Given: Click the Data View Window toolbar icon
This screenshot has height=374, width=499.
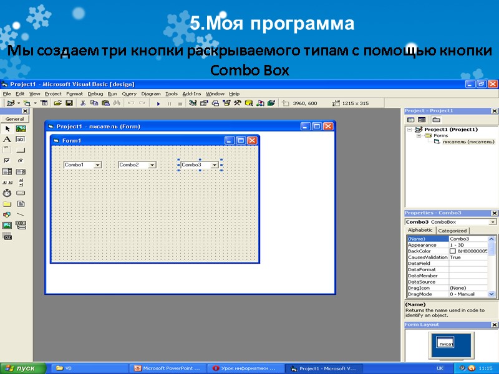Looking at the screenshot, I should pos(249,103).
